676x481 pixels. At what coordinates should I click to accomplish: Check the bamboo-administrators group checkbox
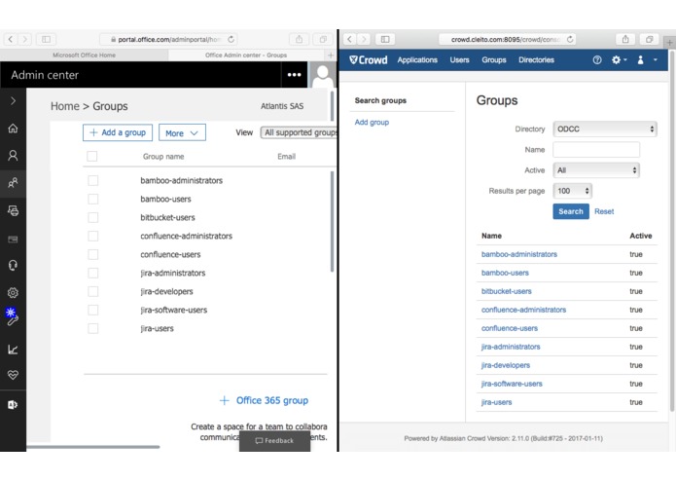tap(92, 180)
